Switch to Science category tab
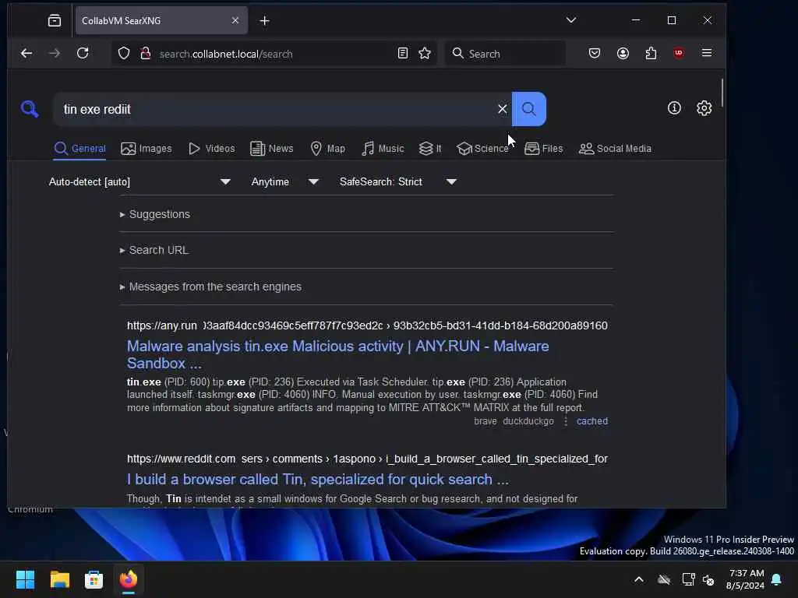Screen dimensions: 798x598 tap(482, 149)
